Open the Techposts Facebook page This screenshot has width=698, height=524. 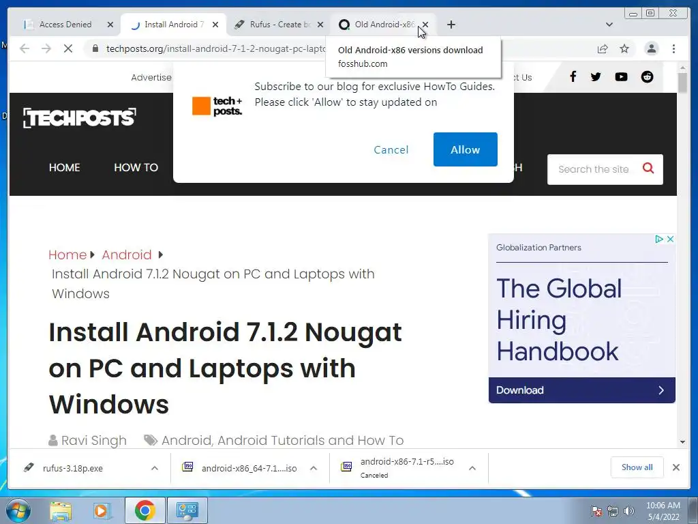(573, 76)
